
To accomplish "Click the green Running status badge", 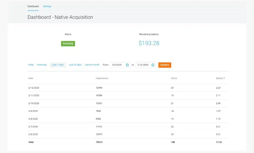I will tap(68, 44).
